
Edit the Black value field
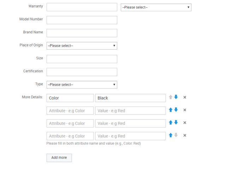tap(130, 98)
